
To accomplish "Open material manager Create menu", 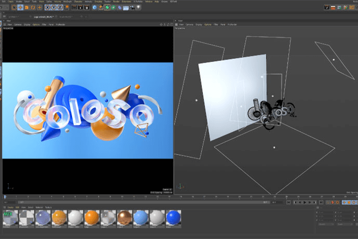I will 10,208.
